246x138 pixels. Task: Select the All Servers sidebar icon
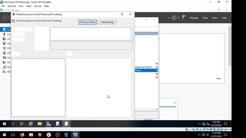(4, 39)
